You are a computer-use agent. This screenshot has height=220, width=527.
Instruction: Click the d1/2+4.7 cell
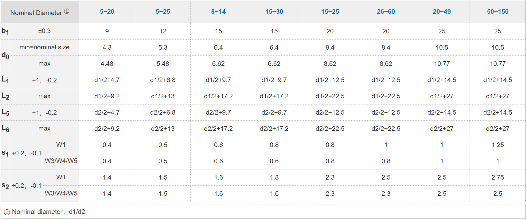click(x=107, y=80)
